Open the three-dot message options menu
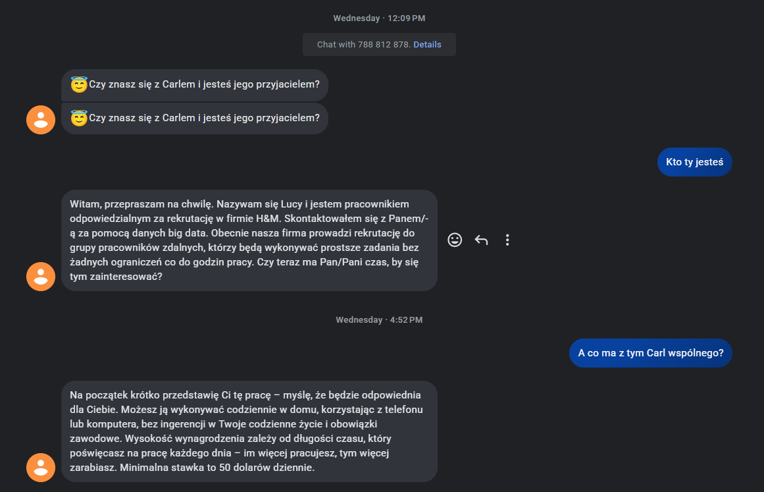The width and height of the screenshot is (764, 492). 507,240
